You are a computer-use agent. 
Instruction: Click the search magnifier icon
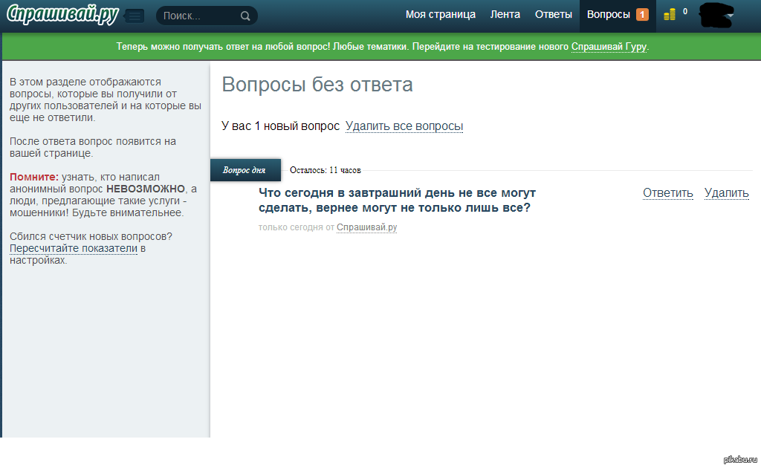pos(245,16)
